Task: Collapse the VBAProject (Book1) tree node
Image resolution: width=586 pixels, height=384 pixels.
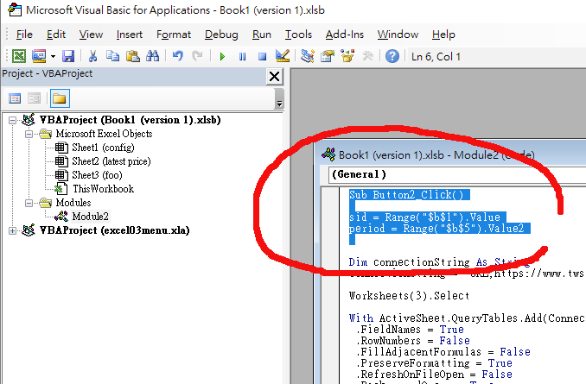Action: [x=11, y=120]
